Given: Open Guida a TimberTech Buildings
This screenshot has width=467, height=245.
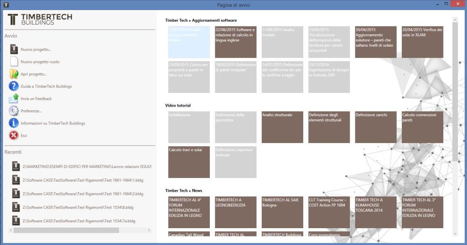Looking at the screenshot, I should tap(46, 86).
